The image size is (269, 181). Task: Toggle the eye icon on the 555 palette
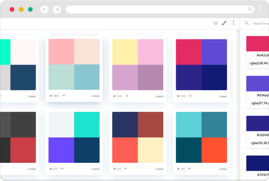tap(189, 169)
